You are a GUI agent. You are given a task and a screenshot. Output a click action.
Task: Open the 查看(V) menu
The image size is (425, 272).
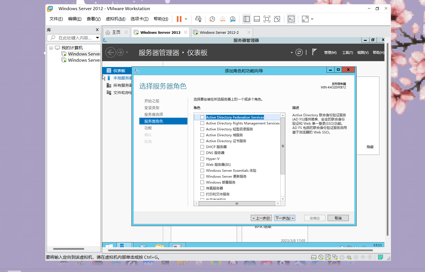point(94,19)
